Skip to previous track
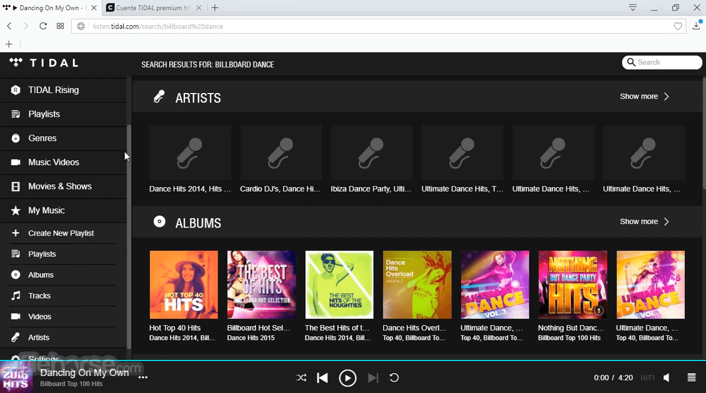The height and width of the screenshot is (393, 706). (322, 378)
